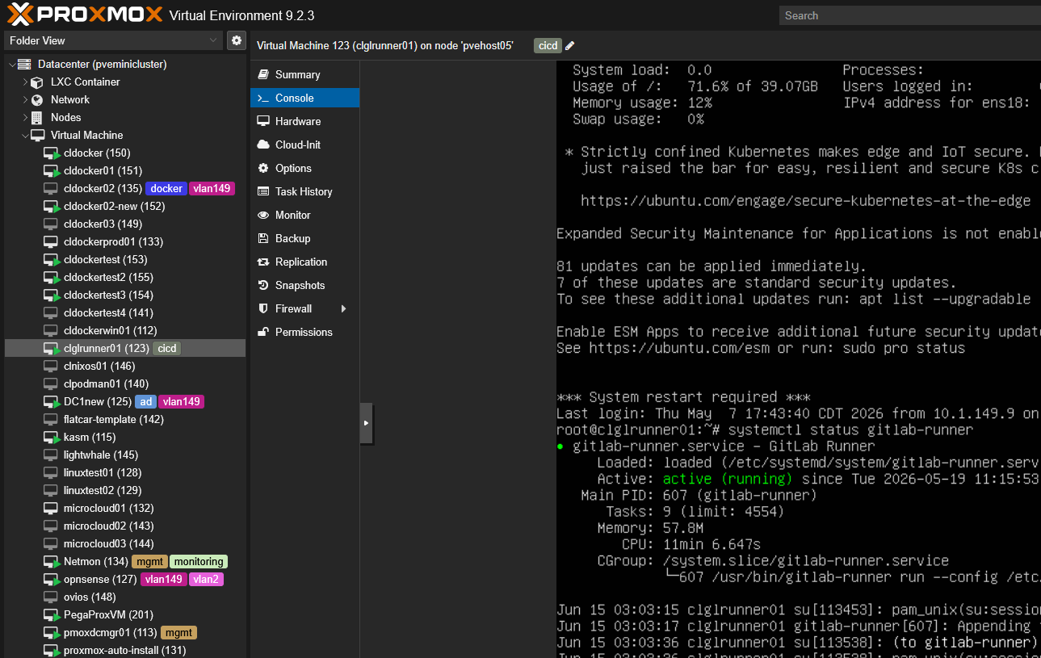Click the ad tag on DC1new

coord(145,401)
